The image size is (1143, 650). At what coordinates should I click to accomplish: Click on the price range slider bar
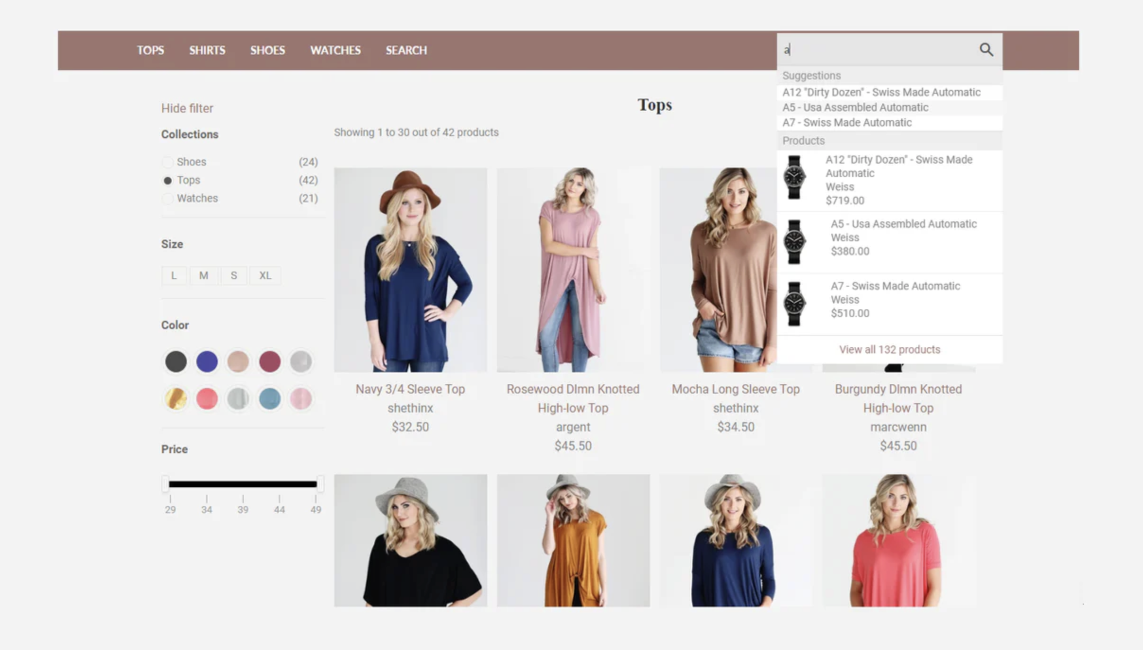point(242,483)
